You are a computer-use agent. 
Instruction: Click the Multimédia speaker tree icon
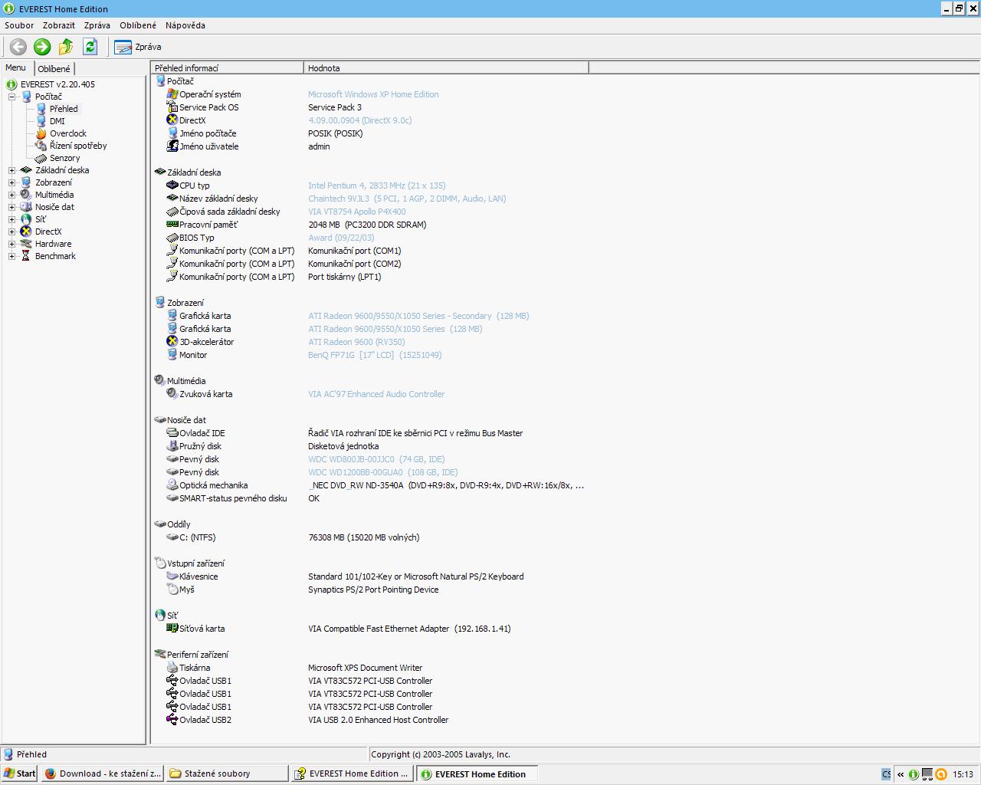26,195
